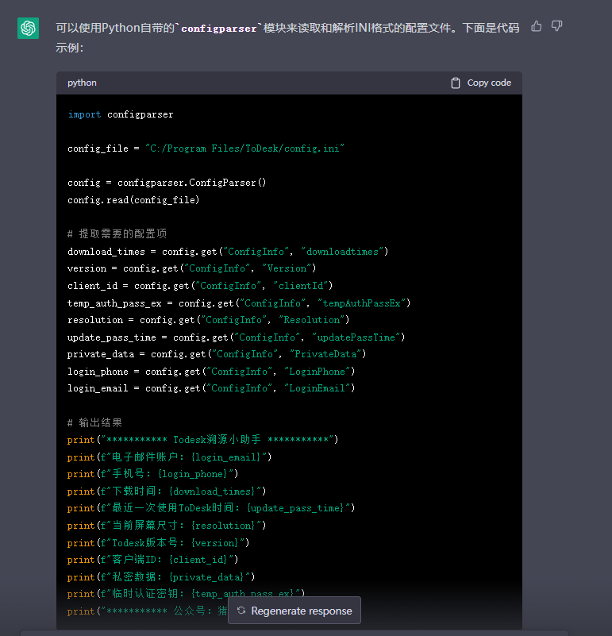Click the Copy code label
The height and width of the screenshot is (636, 612).
click(489, 83)
